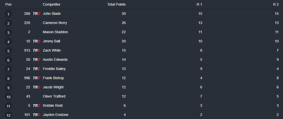
Task: Click the TR2 badge beside Jimmy Ball
Action: 36,41
